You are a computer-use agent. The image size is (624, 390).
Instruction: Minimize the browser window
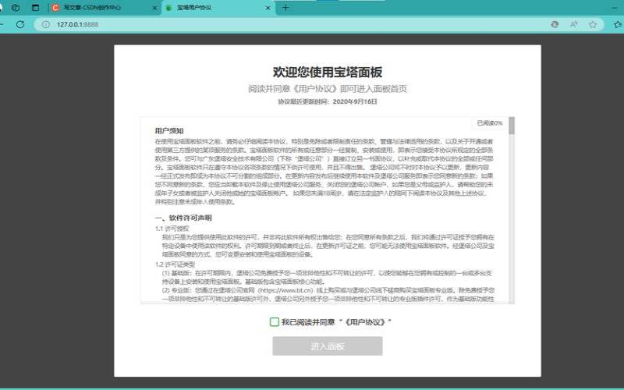[x=615, y=8]
